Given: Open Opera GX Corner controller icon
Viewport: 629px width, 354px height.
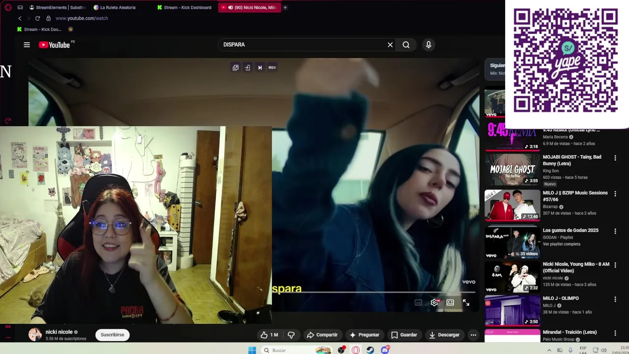Looking at the screenshot, I should pos(20,7).
